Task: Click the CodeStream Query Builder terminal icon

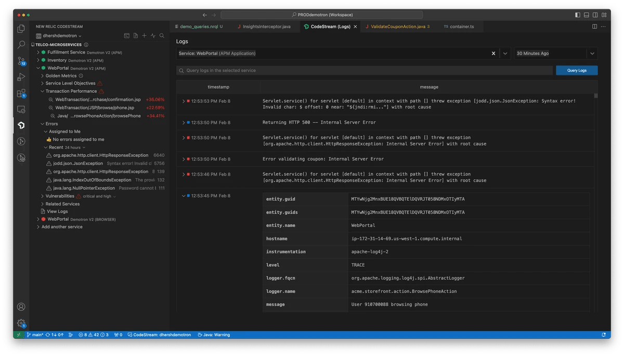Action: [126, 36]
